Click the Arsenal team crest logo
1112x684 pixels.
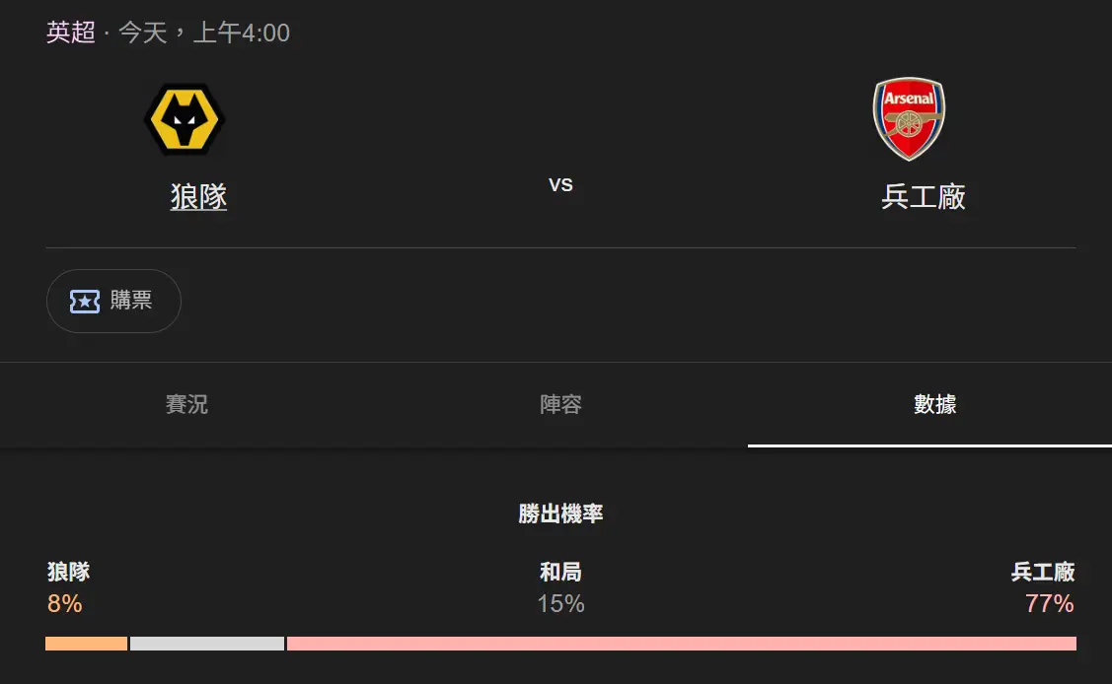point(909,119)
